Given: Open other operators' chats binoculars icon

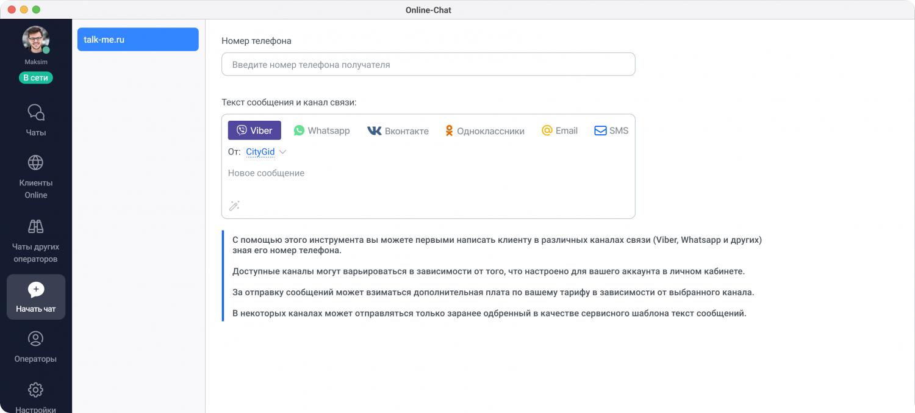Looking at the screenshot, I should click(x=36, y=226).
